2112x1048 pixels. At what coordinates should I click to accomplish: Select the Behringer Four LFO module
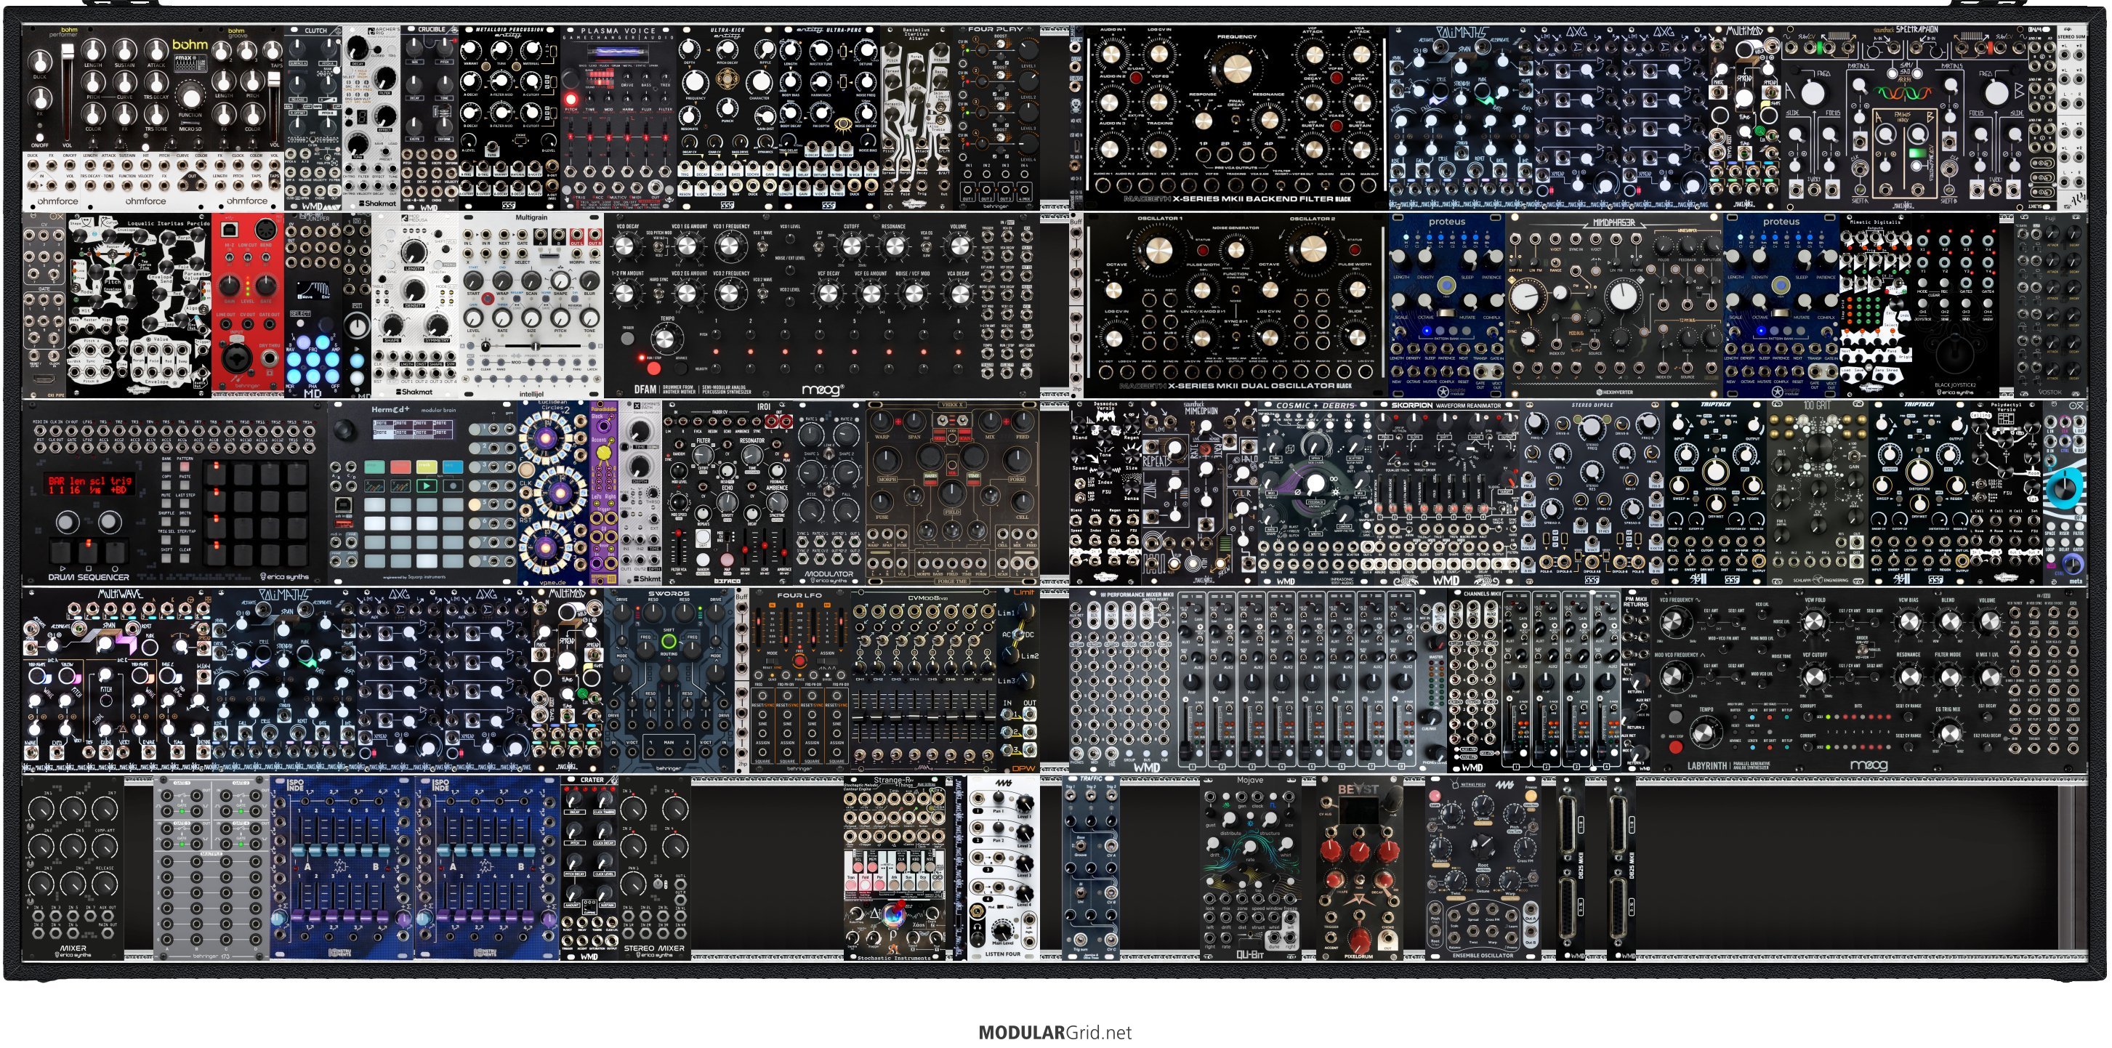799,681
